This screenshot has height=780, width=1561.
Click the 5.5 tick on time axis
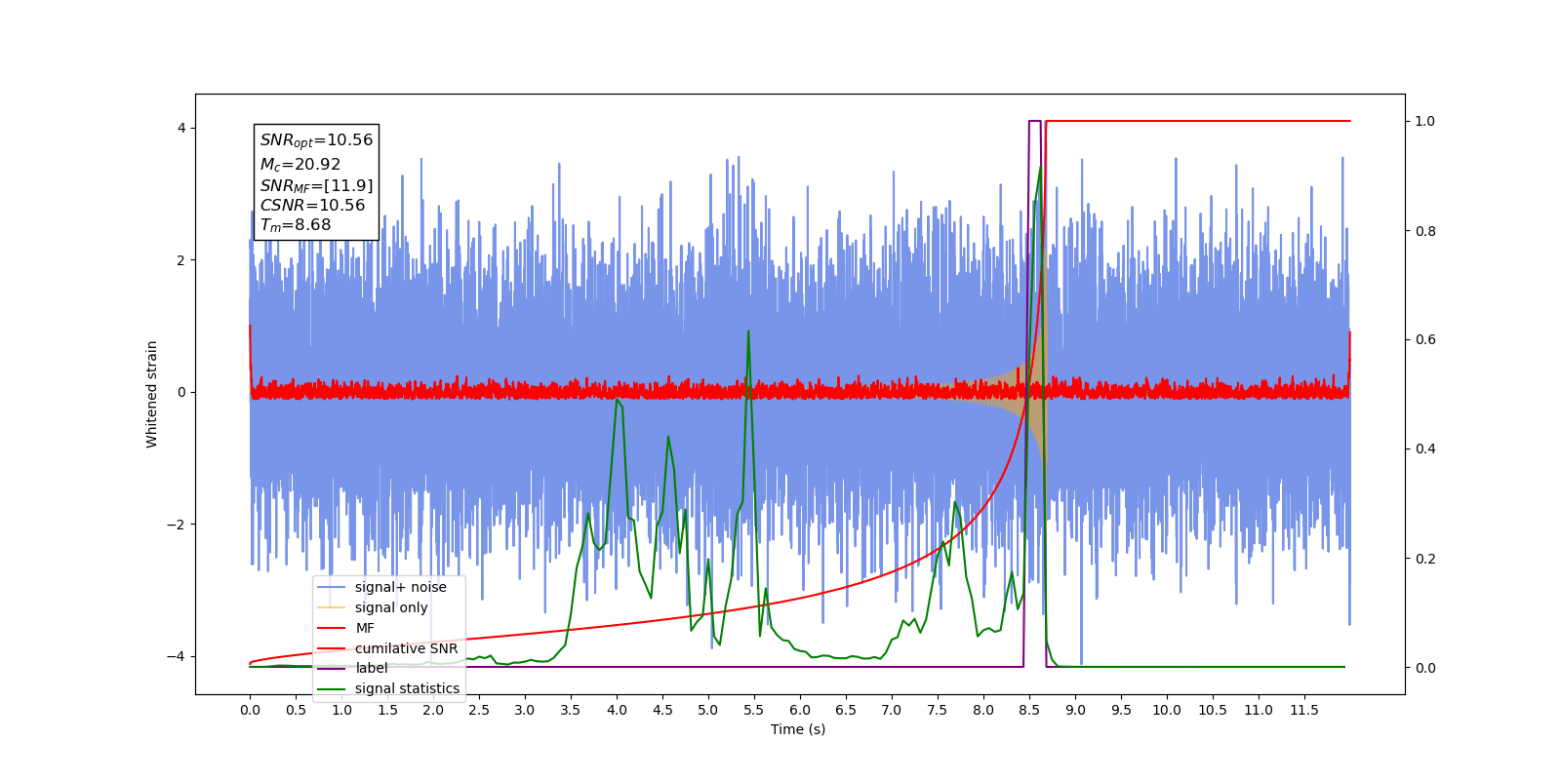tap(754, 710)
